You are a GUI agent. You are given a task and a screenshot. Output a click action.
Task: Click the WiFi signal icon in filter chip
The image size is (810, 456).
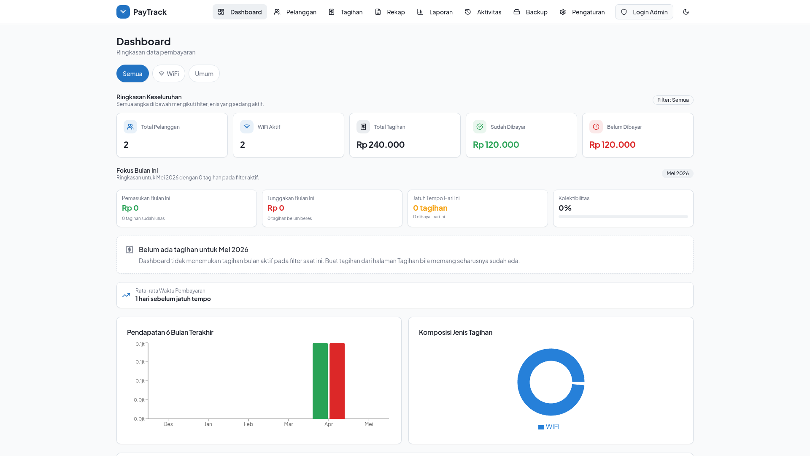162,73
